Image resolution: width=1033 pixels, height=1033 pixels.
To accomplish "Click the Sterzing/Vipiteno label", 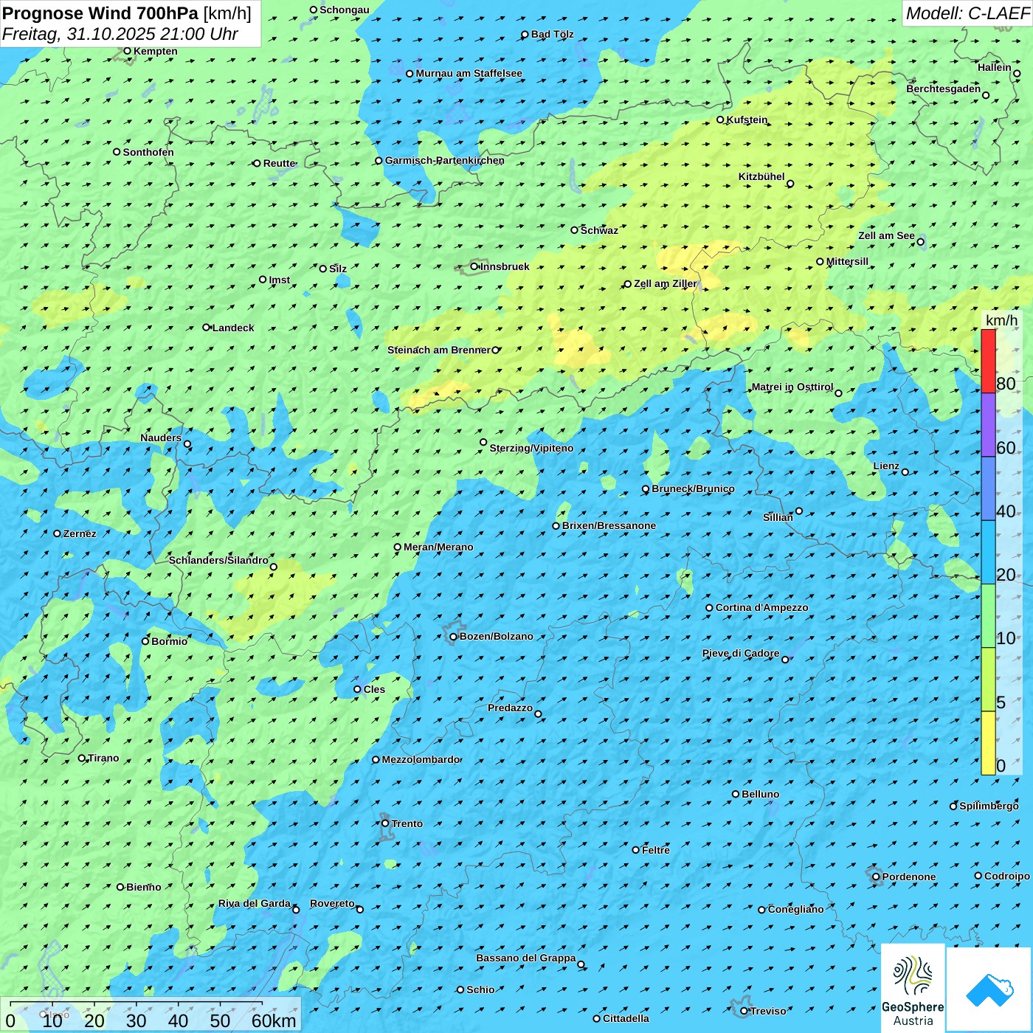I will click(x=531, y=448).
